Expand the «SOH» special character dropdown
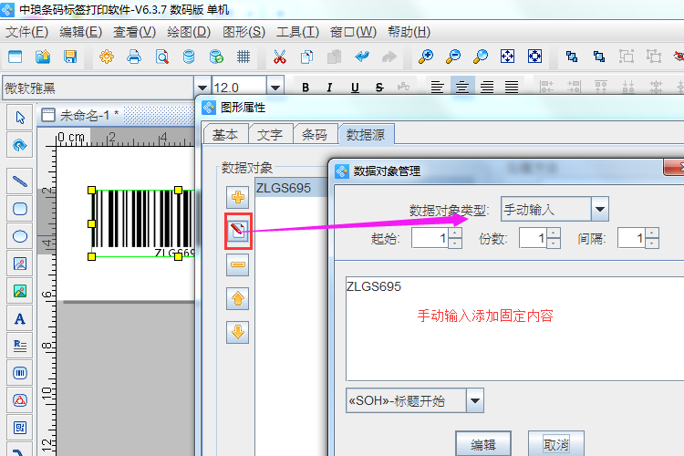This screenshot has height=456, width=684. (x=474, y=400)
